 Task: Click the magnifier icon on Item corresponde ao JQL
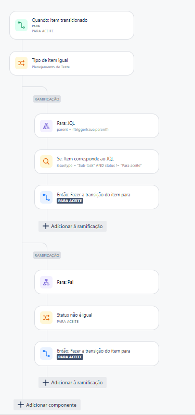[46, 161]
